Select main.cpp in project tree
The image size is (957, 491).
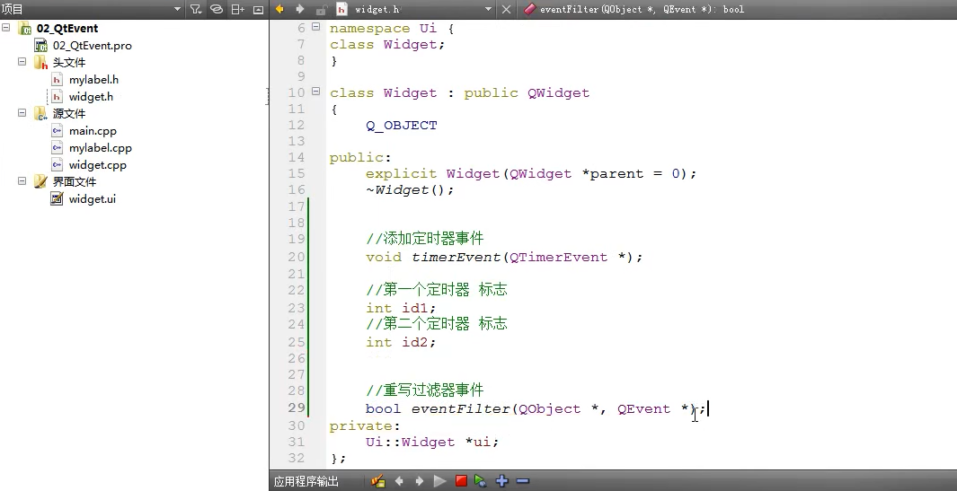93,130
